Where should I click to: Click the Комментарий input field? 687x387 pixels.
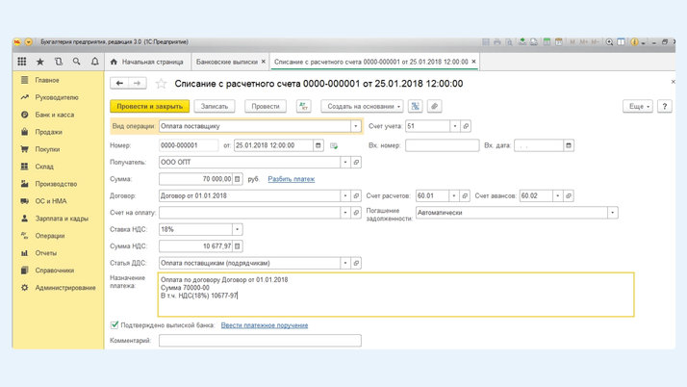tap(260, 341)
